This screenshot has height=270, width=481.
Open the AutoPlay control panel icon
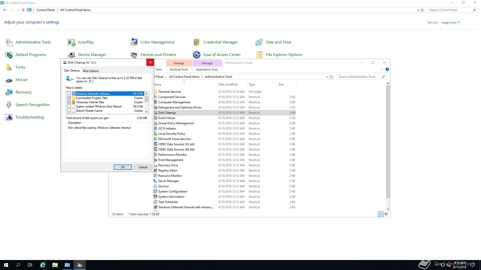(x=71, y=42)
